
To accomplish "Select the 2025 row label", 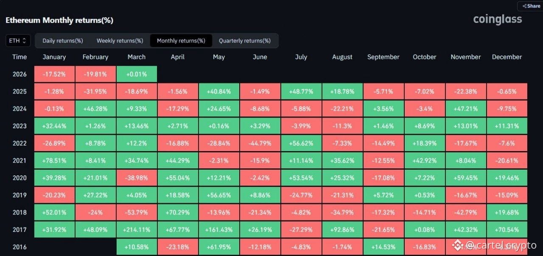I will click(20, 91).
